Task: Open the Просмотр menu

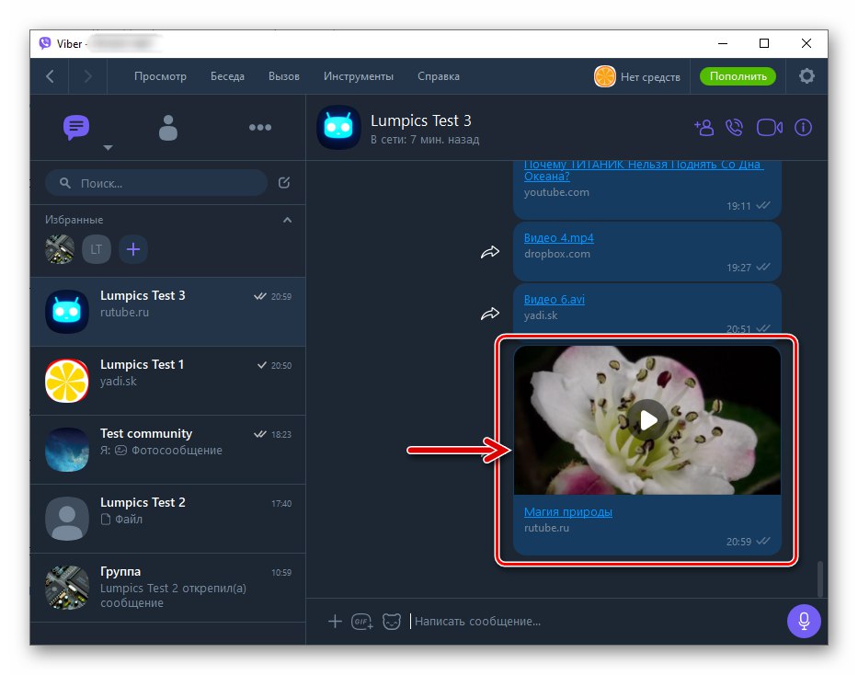Action: click(160, 76)
